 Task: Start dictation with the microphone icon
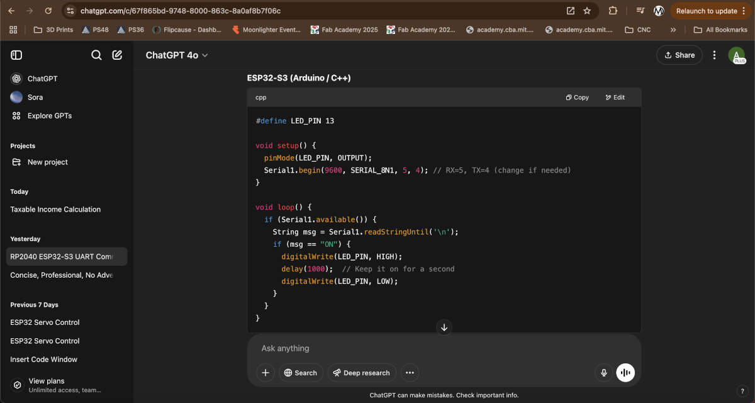coord(604,373)
